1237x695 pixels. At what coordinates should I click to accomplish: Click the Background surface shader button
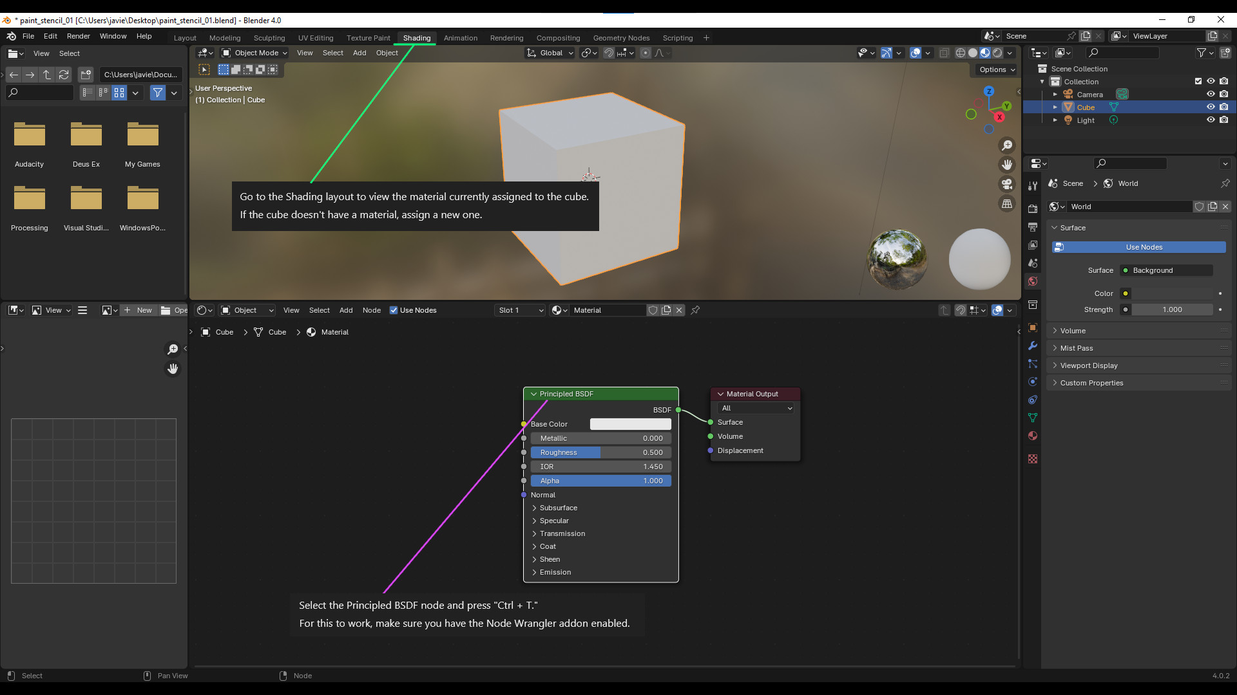coord(1166,270)
